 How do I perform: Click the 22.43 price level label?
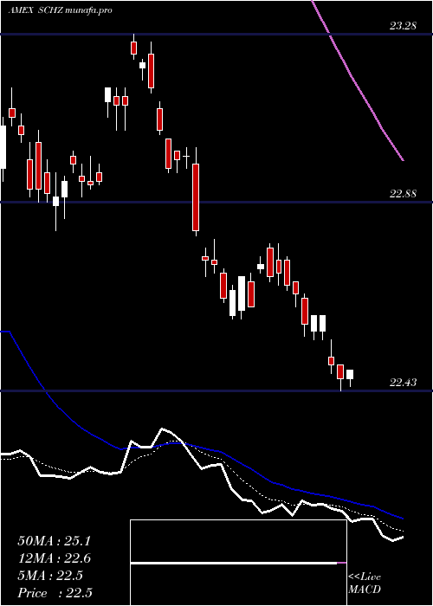(x=403, y=383)
